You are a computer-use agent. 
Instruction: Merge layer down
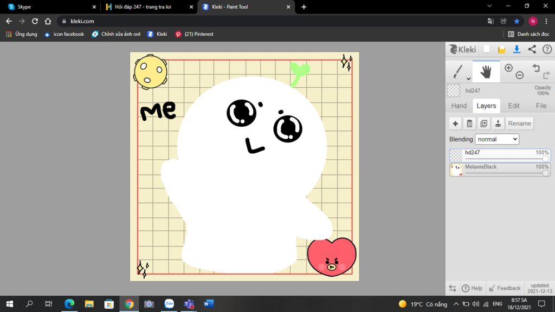498,123
